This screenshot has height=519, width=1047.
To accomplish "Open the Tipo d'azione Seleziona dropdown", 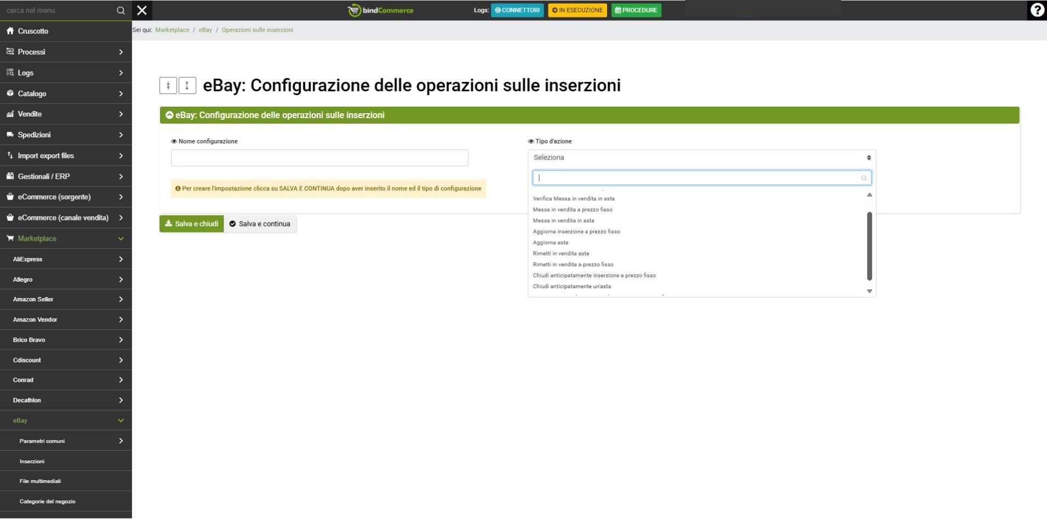I will [701, 158].
